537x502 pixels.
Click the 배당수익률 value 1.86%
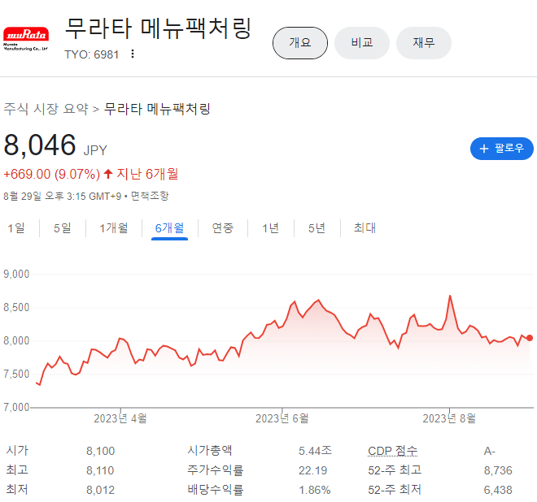pyautogui.click(x=314, y=490)
